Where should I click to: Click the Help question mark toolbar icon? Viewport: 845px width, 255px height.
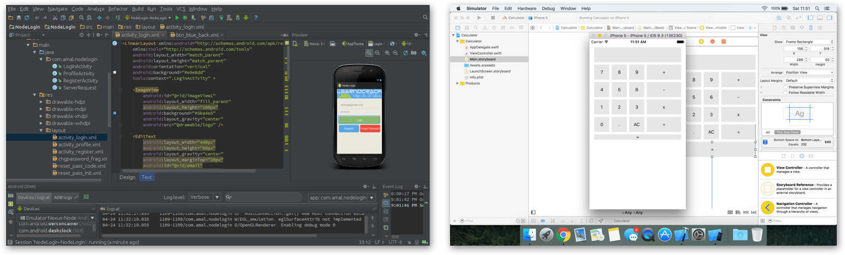pos(256,18)
